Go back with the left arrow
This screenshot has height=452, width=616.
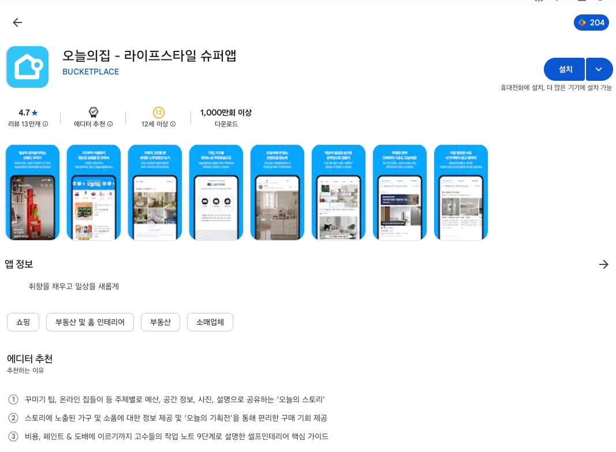coord(17,23)
